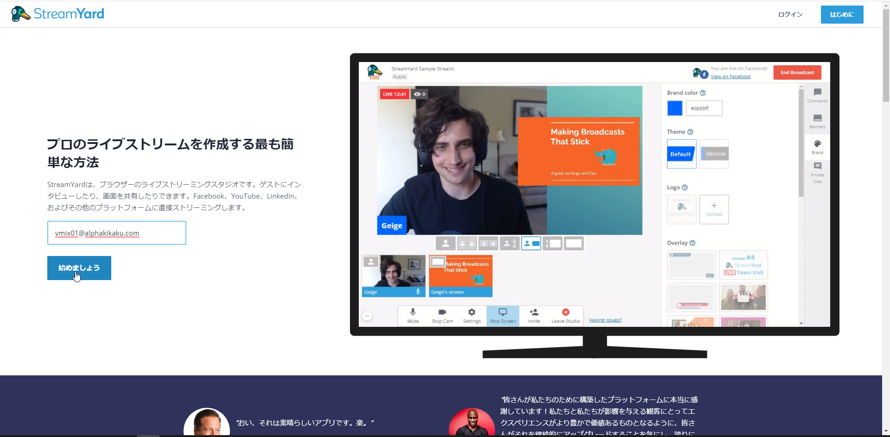The height and width of the screenshot is (437, 890).
Task: Focus the email input field
Action: (116, 233)
